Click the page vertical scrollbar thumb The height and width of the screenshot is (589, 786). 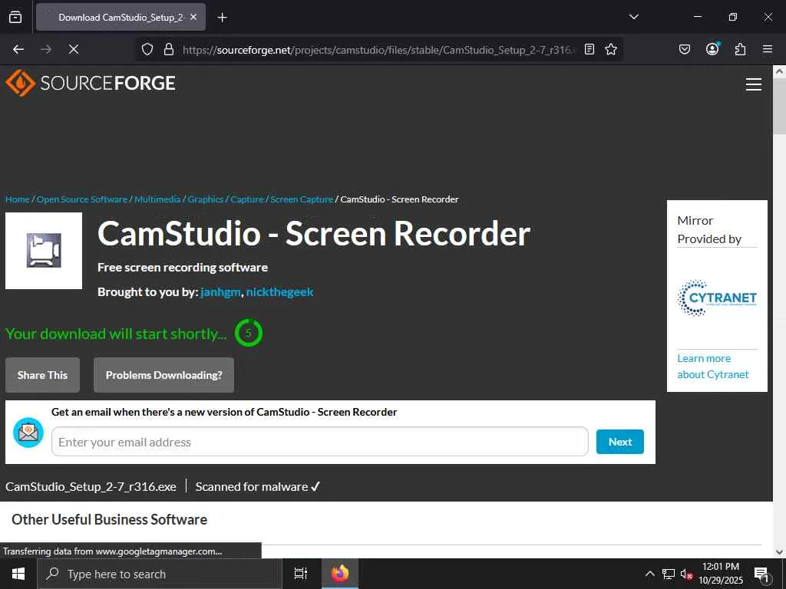point(780,107)
